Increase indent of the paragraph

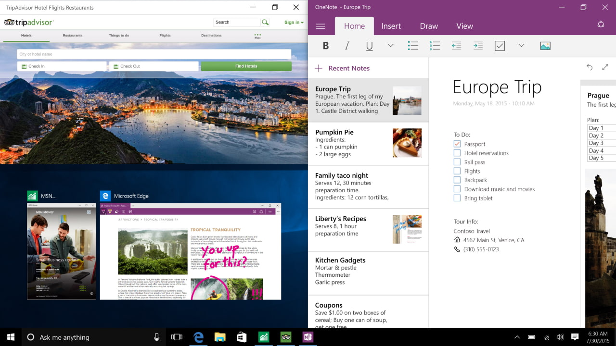[x=478, y=46]
